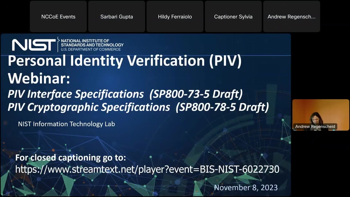
Task: Select the Captioner Sylvia participant tile
Action: [233, 16]
